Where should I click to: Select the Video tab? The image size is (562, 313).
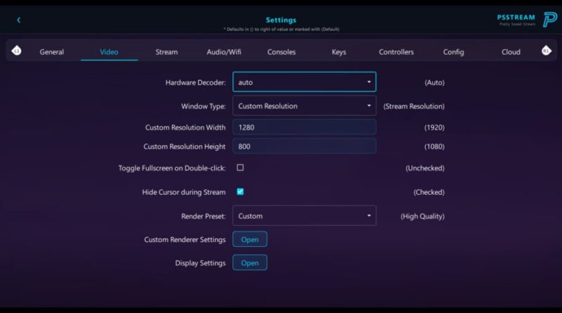click(x=109, y=52)
